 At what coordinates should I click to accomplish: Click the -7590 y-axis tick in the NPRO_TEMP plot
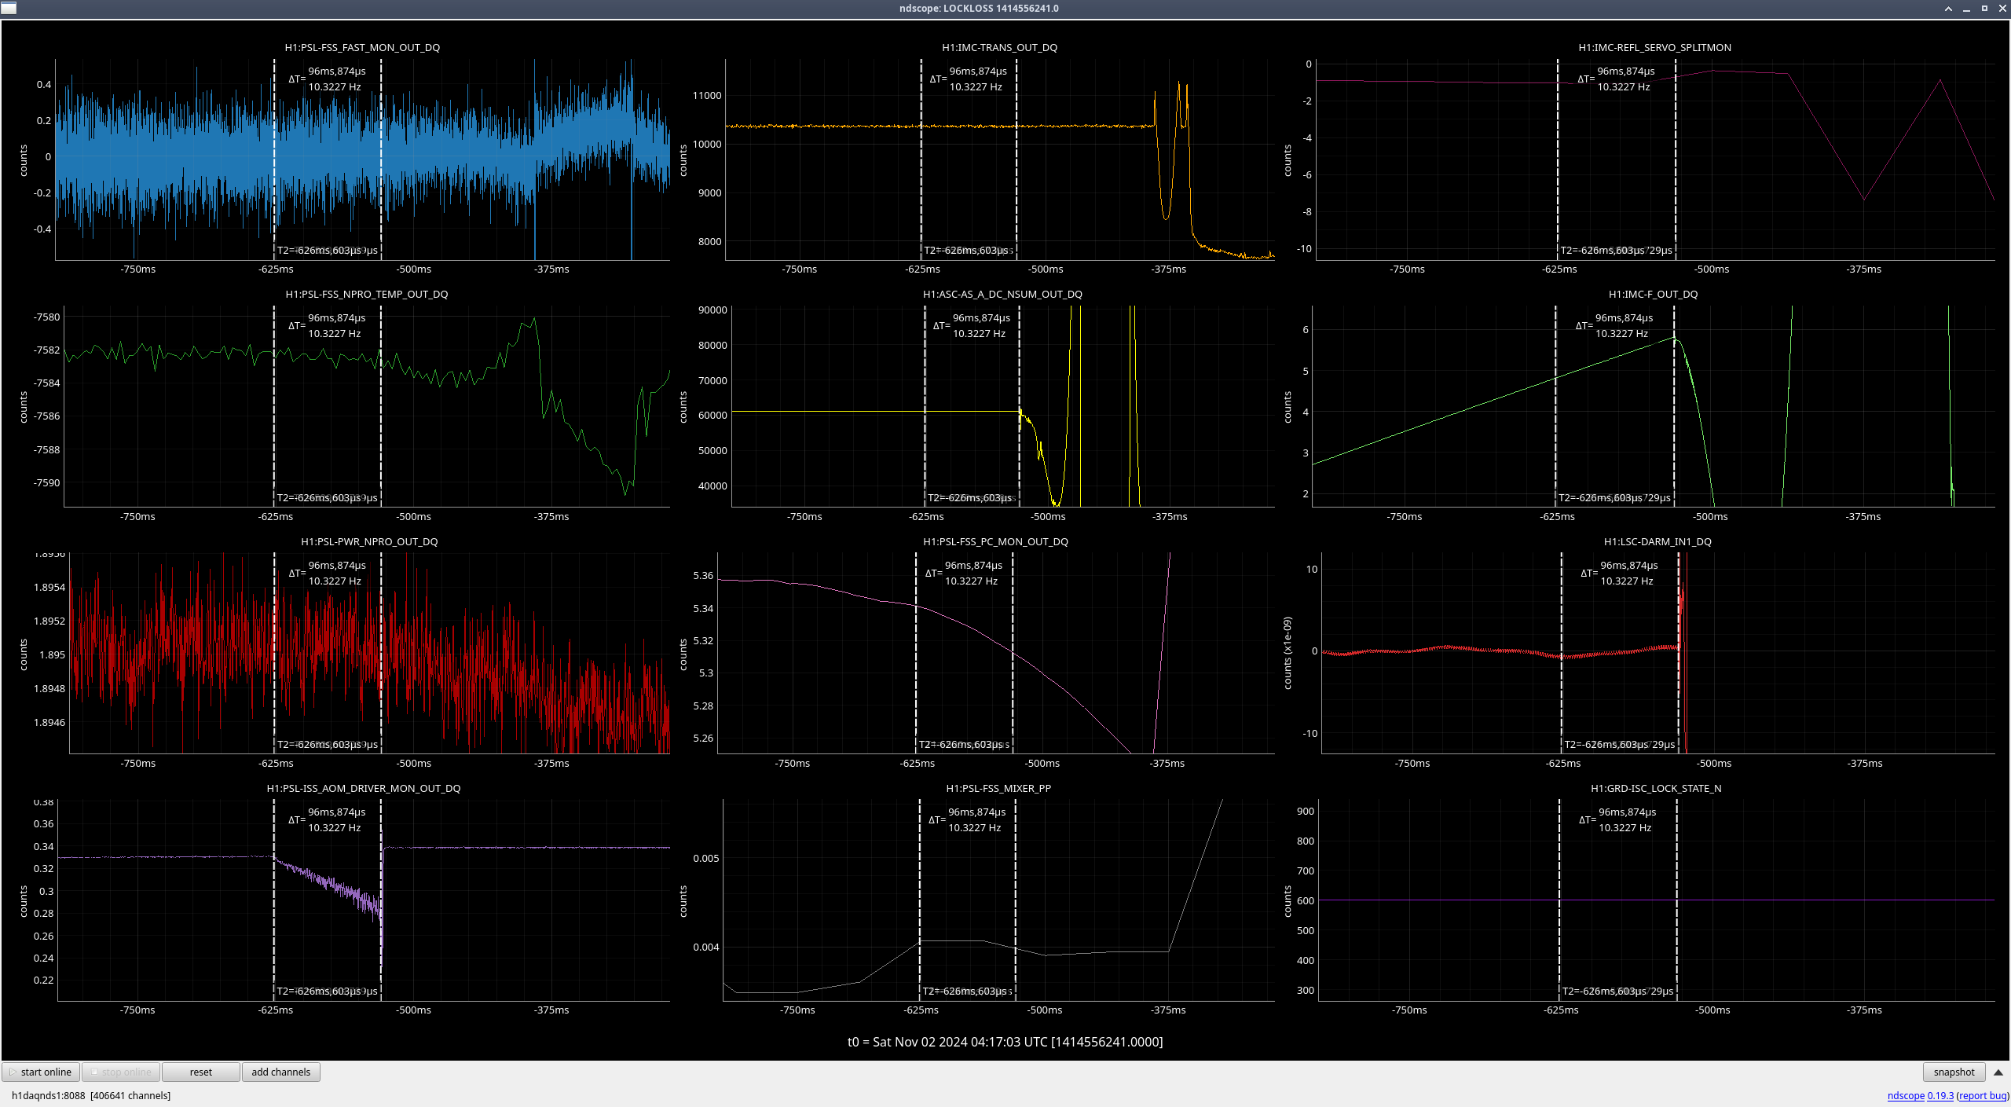[46, 482]
